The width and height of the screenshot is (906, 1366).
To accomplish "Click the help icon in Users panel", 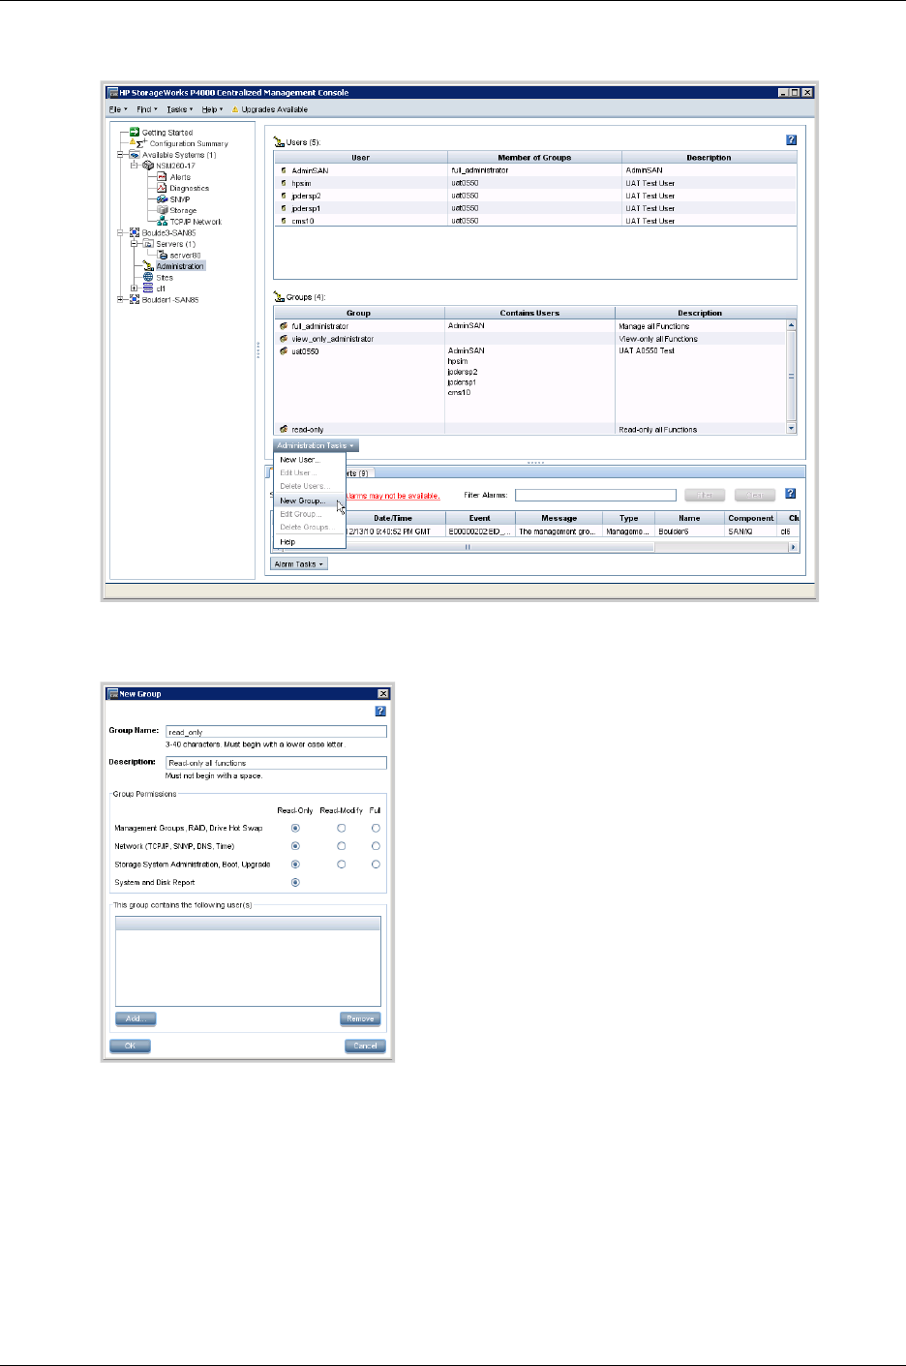I will [x=791, y=140].
